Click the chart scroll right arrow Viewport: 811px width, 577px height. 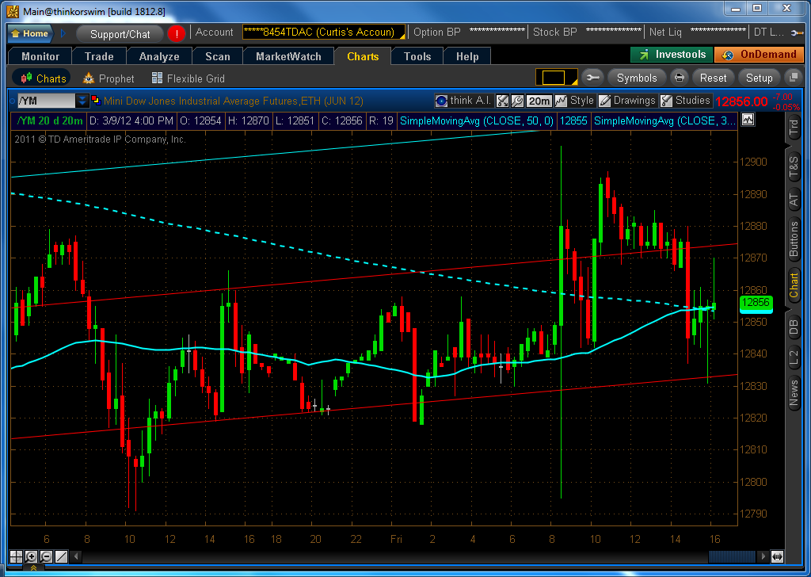click(x=763, y=557)
